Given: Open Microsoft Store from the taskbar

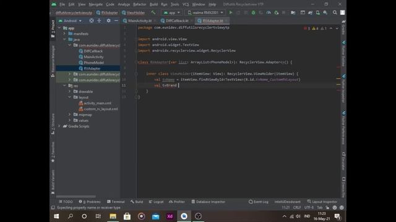Looking at the screenshot, I should pos(127,216).
